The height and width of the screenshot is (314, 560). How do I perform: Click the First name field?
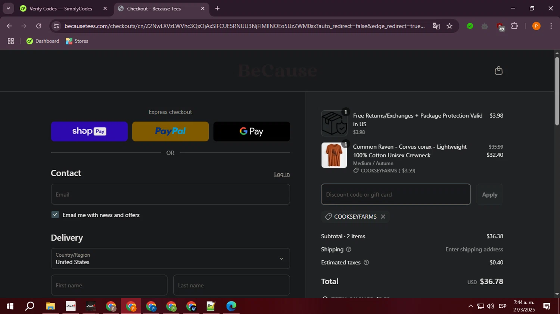point(109,285)
